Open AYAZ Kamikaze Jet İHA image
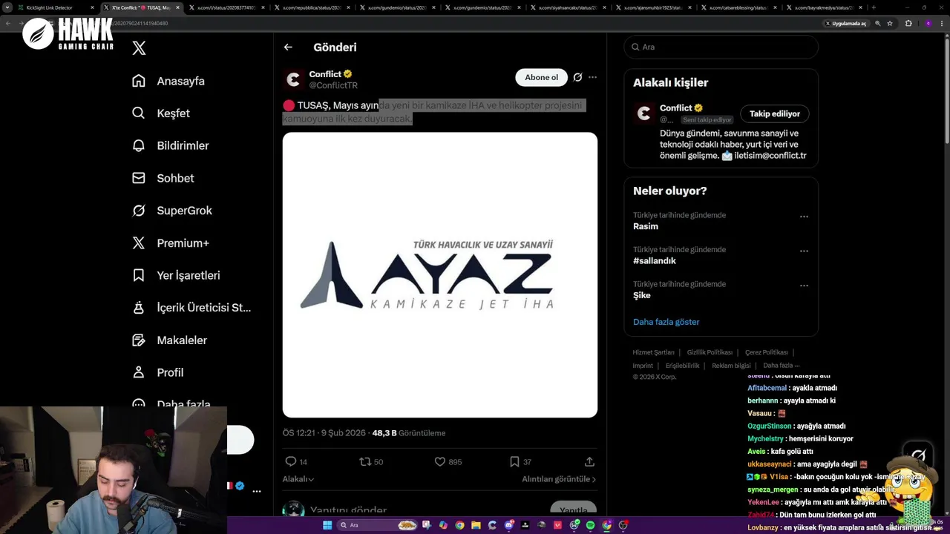The width and height of the screenshot is (950, 534). click(439, 274)
